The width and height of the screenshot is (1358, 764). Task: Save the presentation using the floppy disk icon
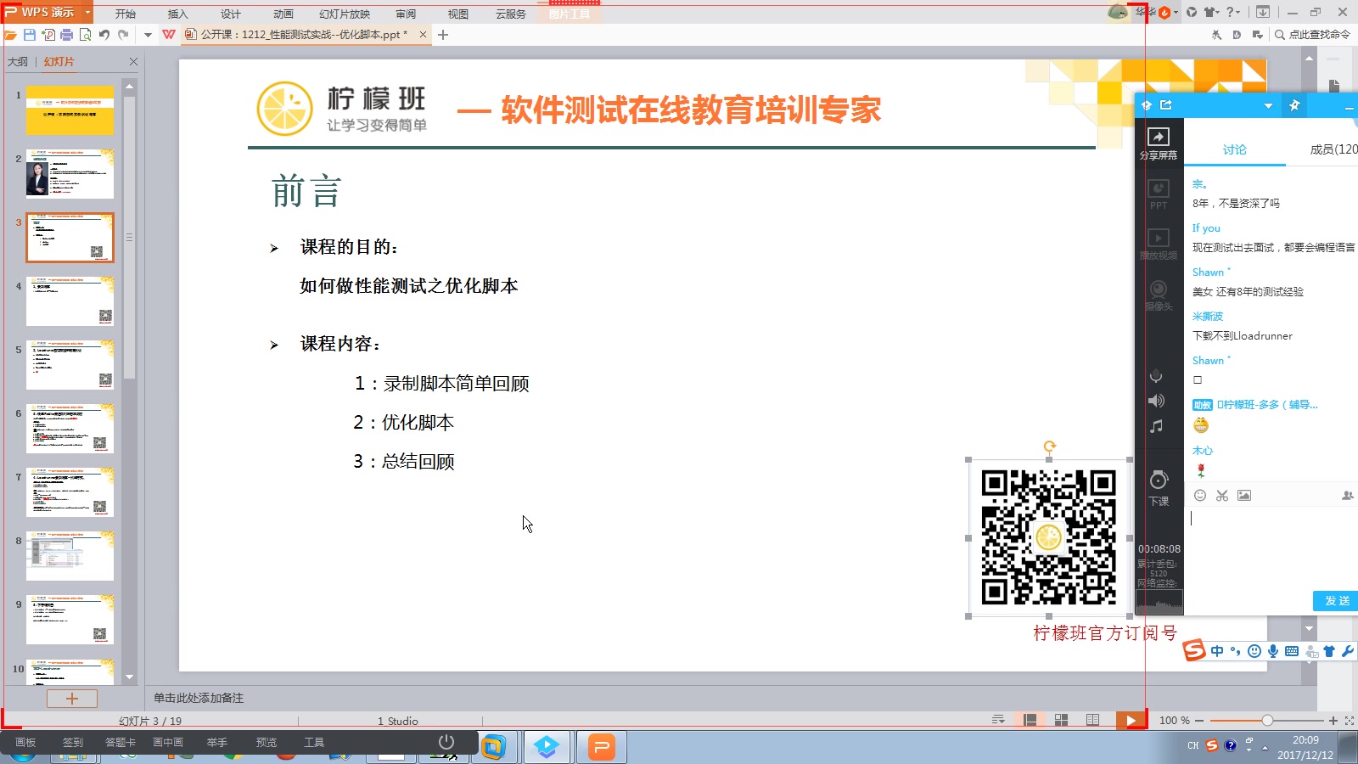click(30, 35)
